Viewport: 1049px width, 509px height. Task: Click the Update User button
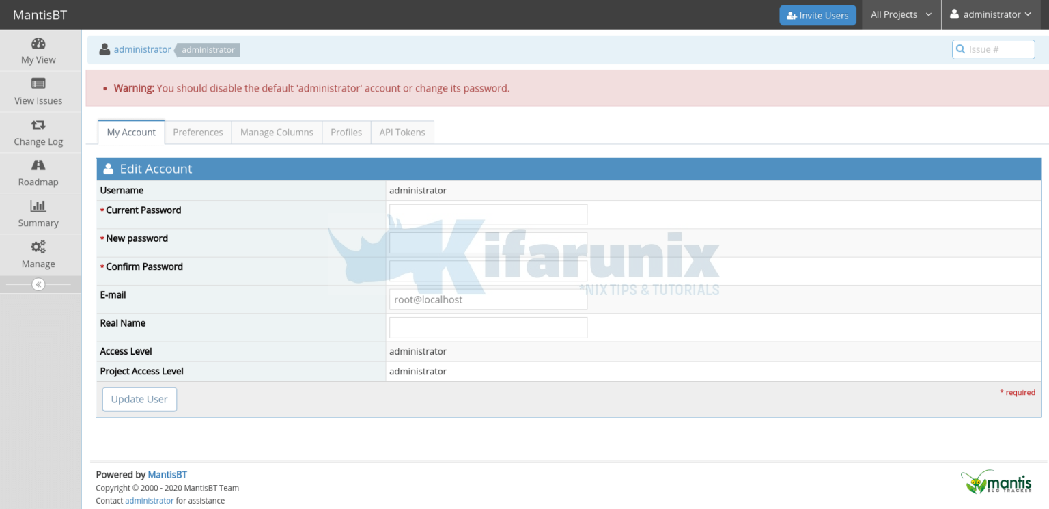pos(139,399)
